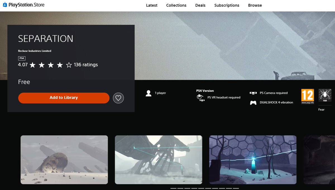Click the PS Camera icon
The image size is (335, 190).
pos(253,93)
